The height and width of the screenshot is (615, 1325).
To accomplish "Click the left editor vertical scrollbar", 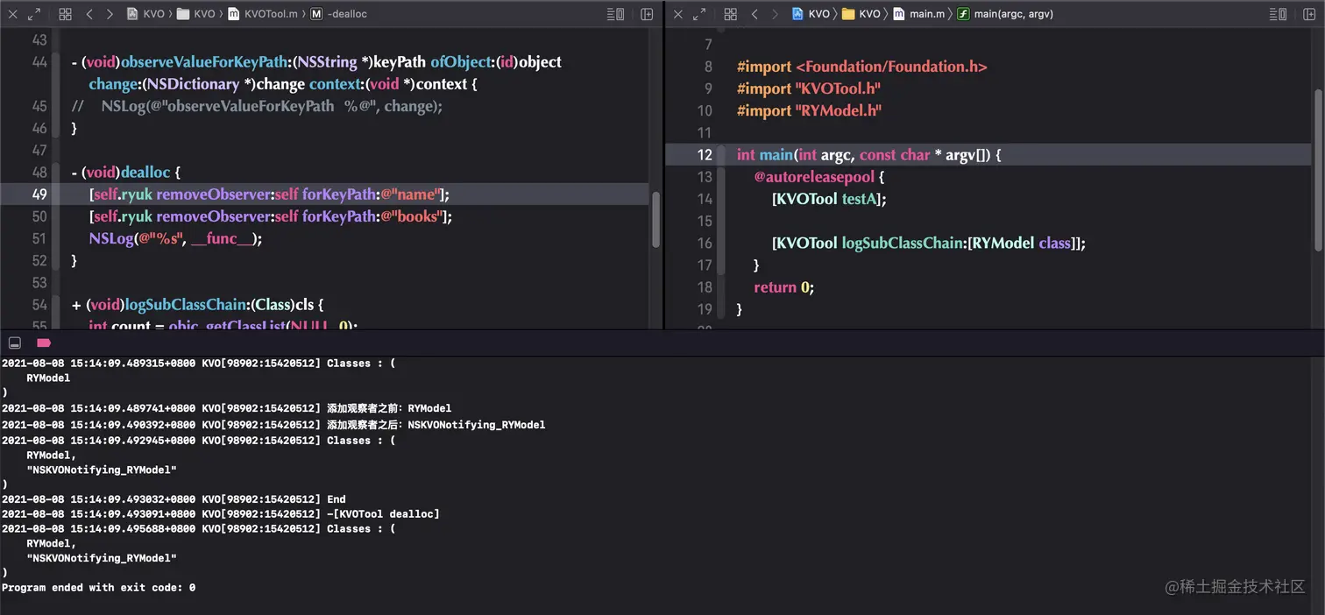I will (656, 219).
